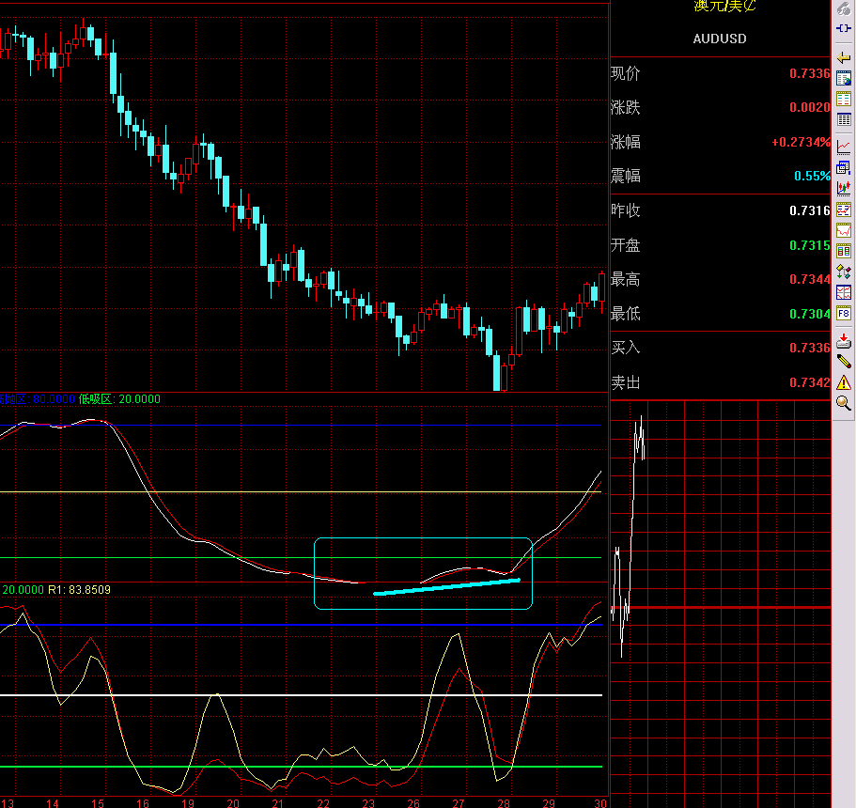Click the F8 shortcut icon
856x808 pixels.
tap(843, 313)
